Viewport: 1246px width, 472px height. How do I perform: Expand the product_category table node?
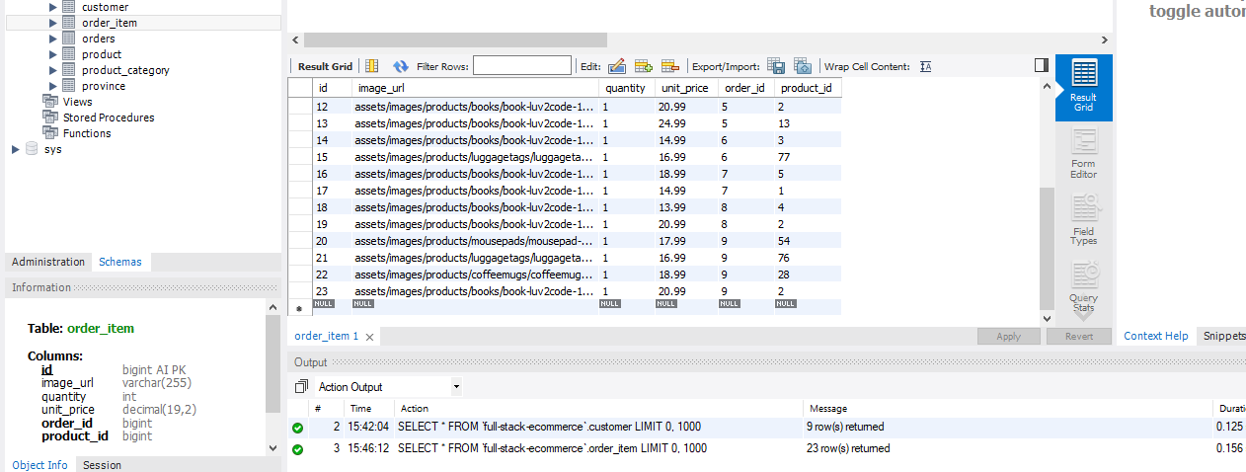(53, 70)
